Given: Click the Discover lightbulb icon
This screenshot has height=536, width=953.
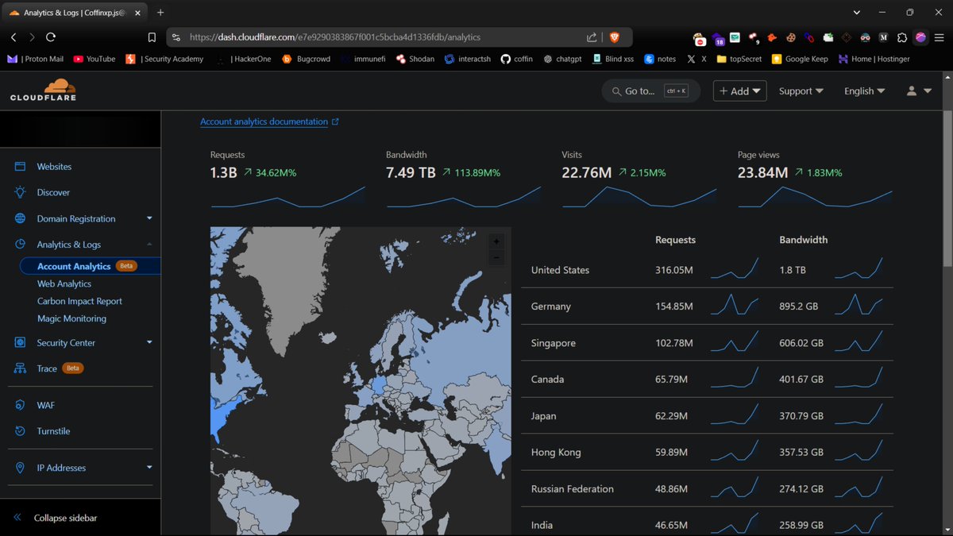Looking at the screenshot, I should point(20,192).
